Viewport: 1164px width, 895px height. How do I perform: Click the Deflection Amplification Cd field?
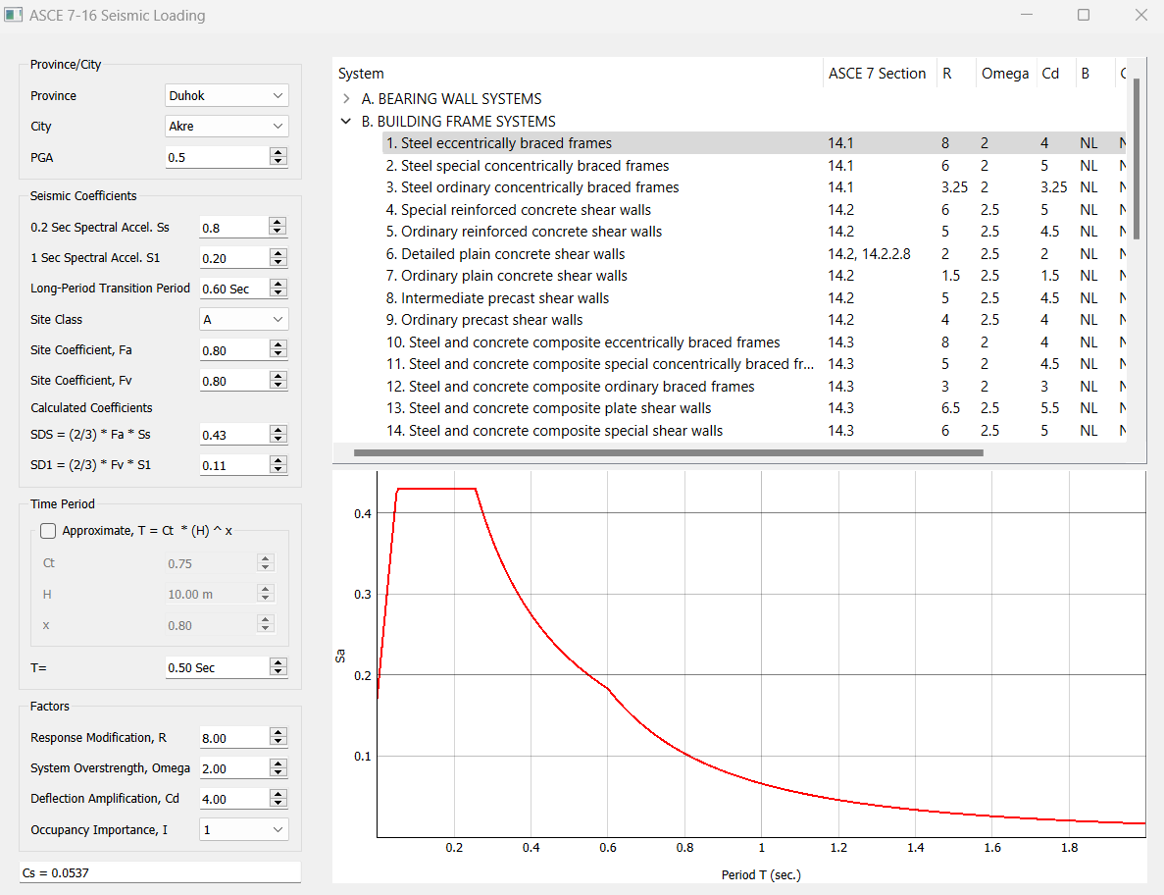[x=233, y=799]
